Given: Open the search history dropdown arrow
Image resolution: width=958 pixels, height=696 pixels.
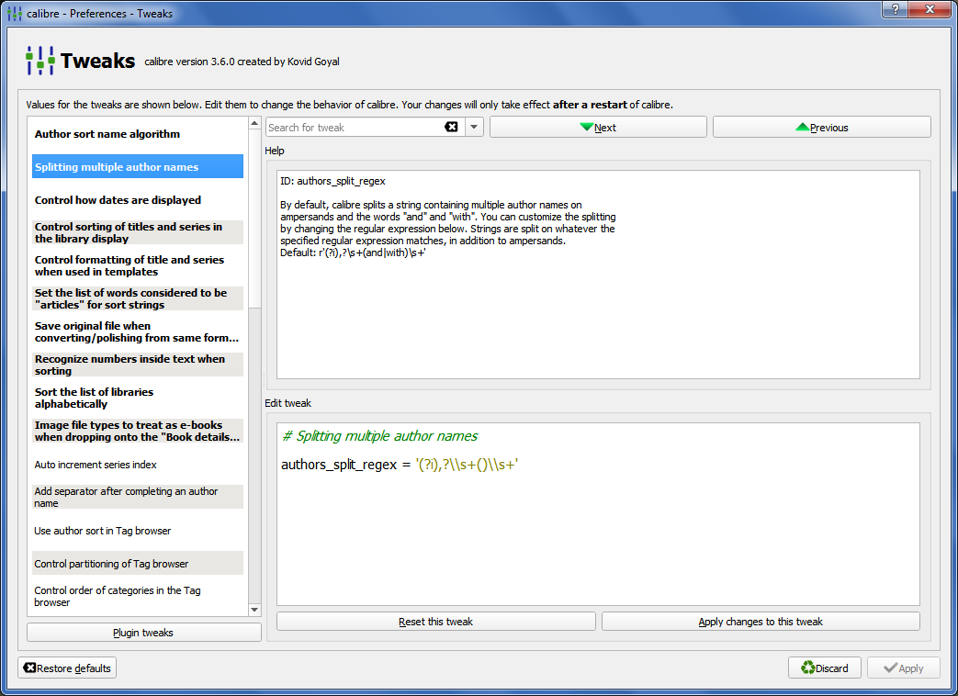Looking at the screenshot, I should pos(474,127).
